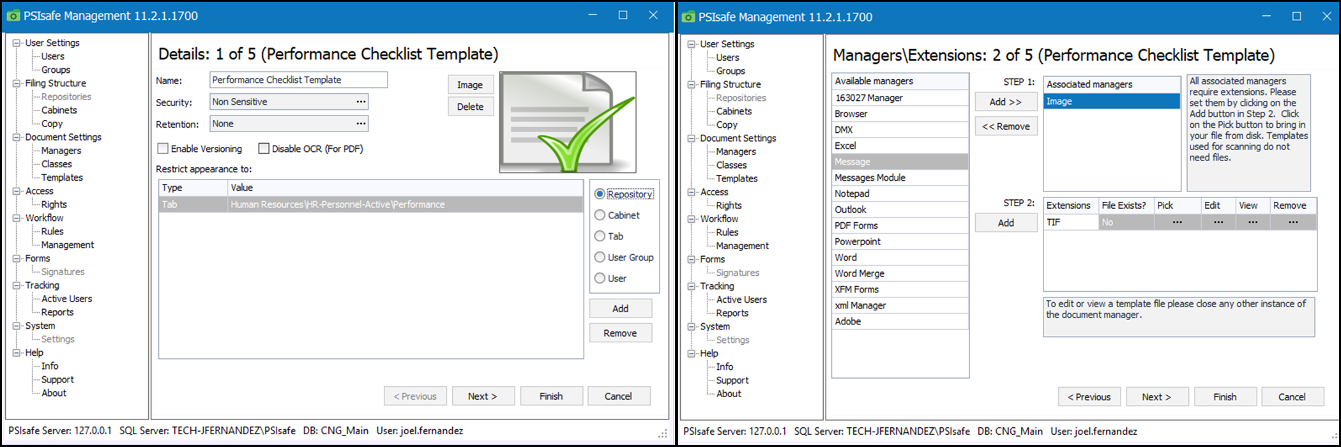Click Step 2 Add extension button

click(1006, 223)
